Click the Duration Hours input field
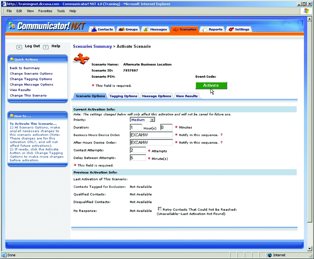This screenshot has height=259, width=314. pyautogui.click(x=136, y=127)
